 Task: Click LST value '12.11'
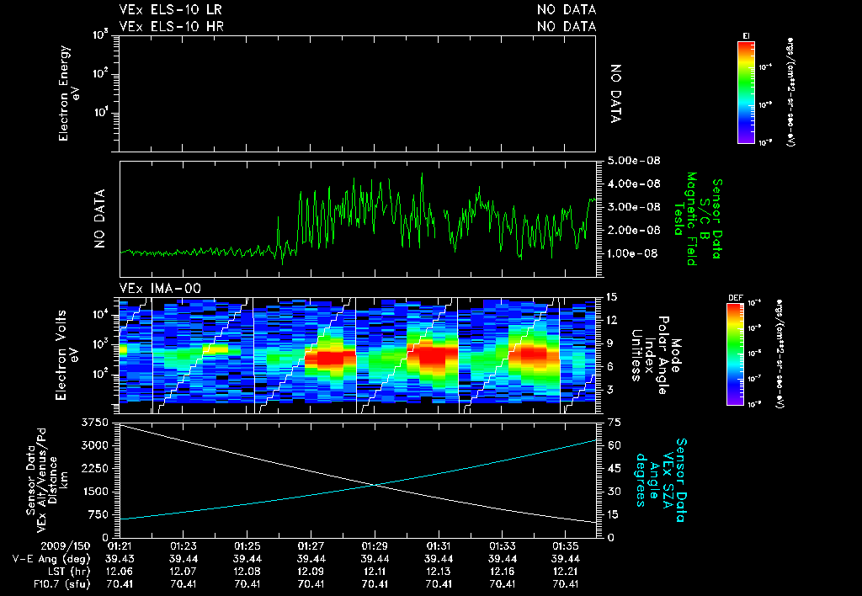[x=375, y=572]
